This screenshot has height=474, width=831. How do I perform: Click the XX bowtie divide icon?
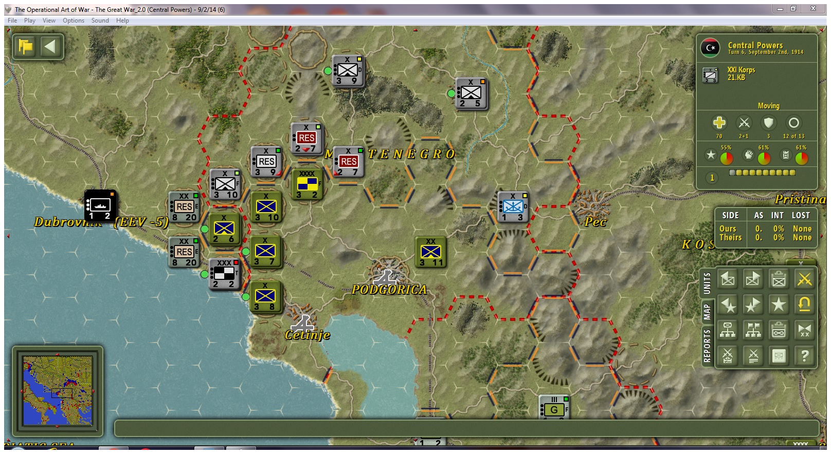804,330
